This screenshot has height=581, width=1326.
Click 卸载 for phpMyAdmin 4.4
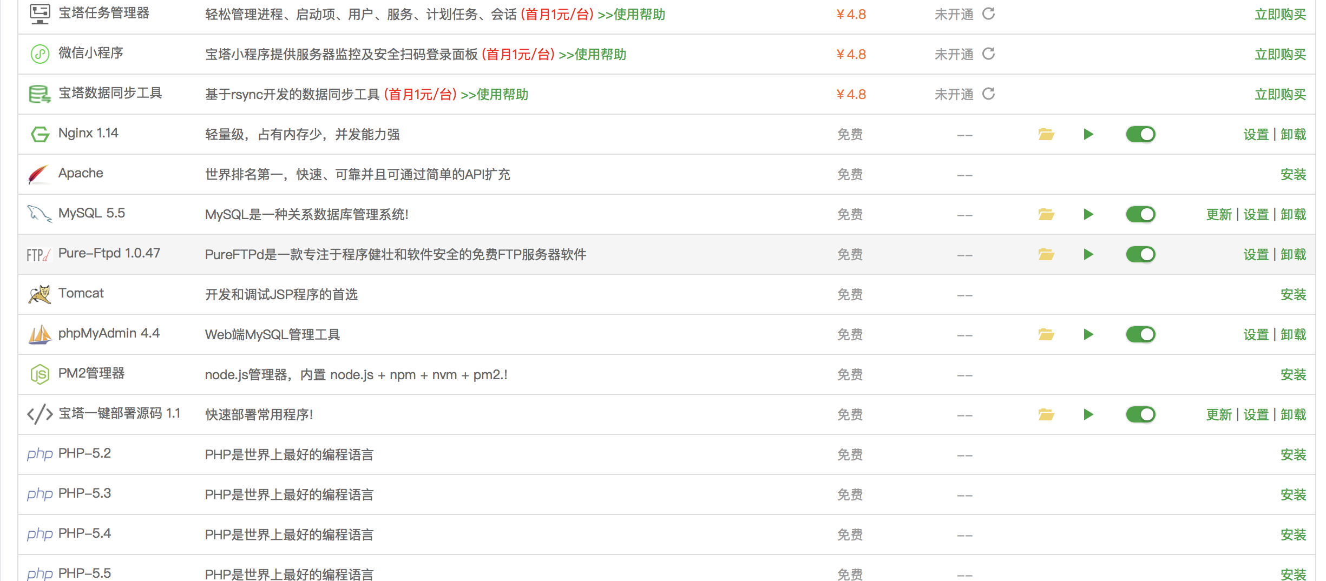(x=1294, y=335)
